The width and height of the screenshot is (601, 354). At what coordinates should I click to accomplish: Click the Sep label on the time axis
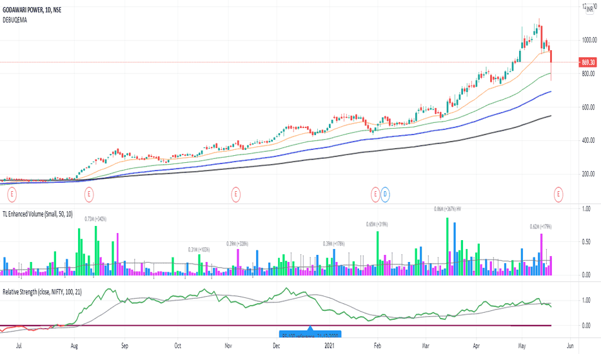coord(124,346)
